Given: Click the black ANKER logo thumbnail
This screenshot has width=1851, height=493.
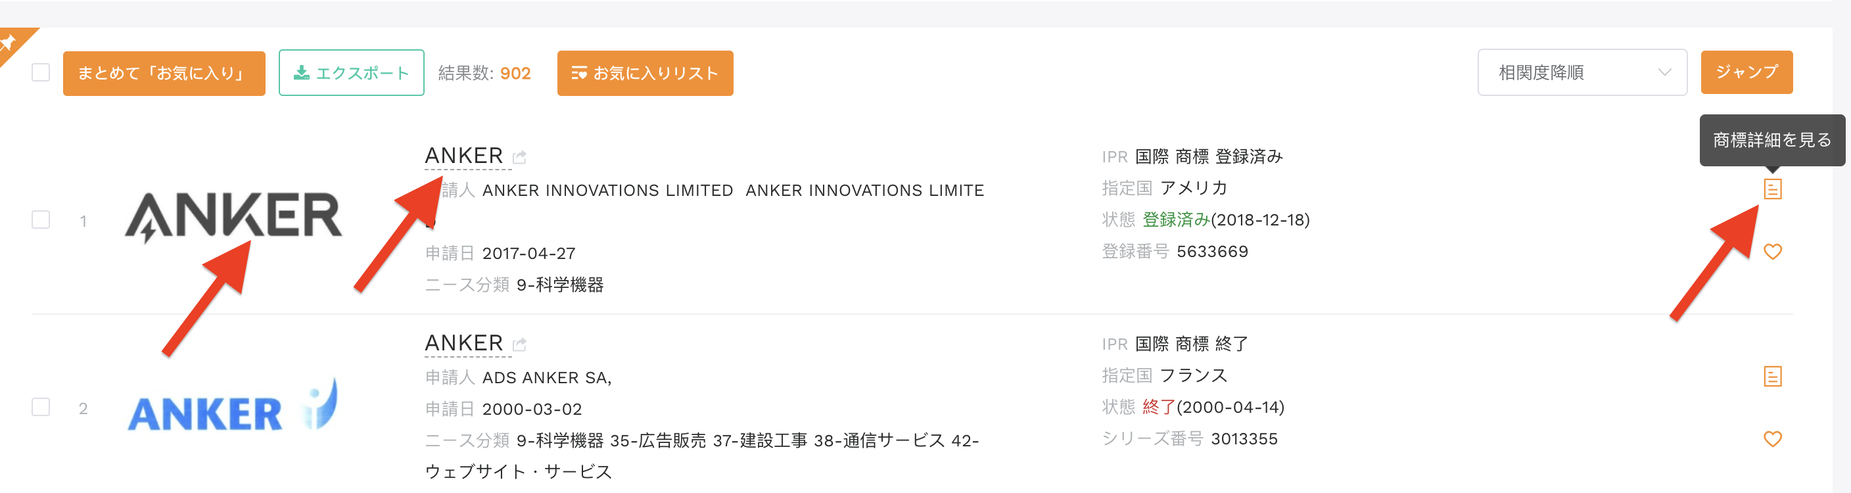Looking at the screenshot, I should (x=233, y=216).
